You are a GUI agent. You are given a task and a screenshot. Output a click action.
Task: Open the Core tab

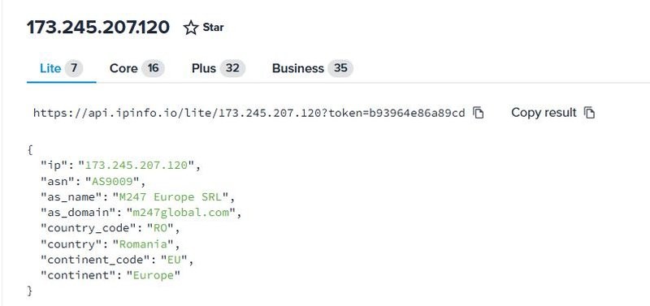pos(136,68)
